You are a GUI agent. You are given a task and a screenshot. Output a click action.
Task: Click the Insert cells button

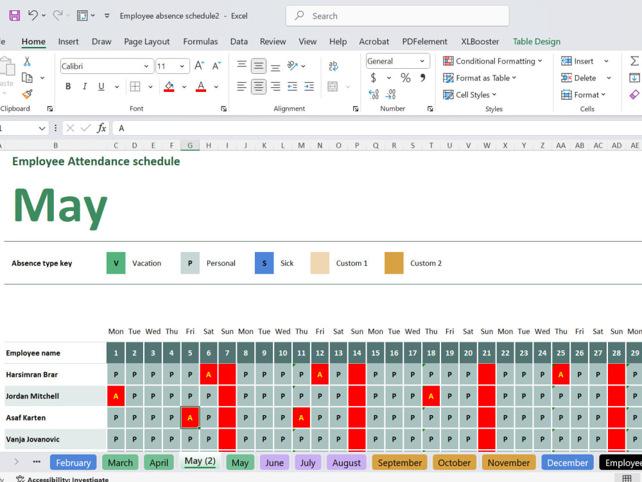click(x=577, y=61)
